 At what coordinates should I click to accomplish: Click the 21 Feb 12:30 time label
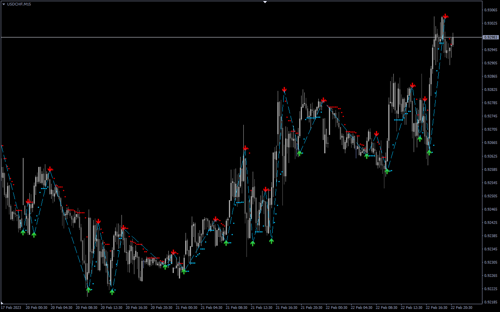pyautogui.click(x=261, y=308)
